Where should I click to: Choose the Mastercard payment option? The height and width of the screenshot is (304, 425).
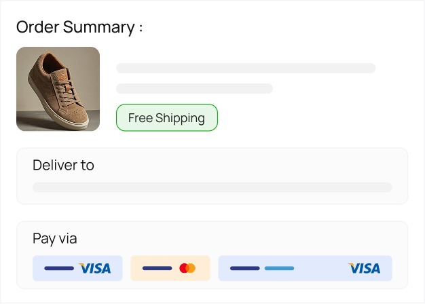tap(170, 268)
